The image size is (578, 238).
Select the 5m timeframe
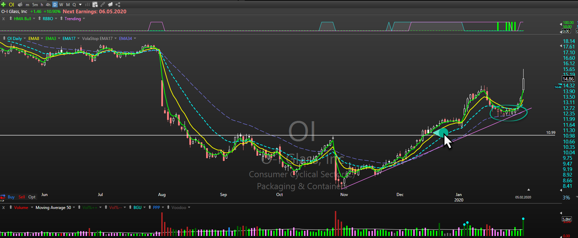(x=35, y=4)
